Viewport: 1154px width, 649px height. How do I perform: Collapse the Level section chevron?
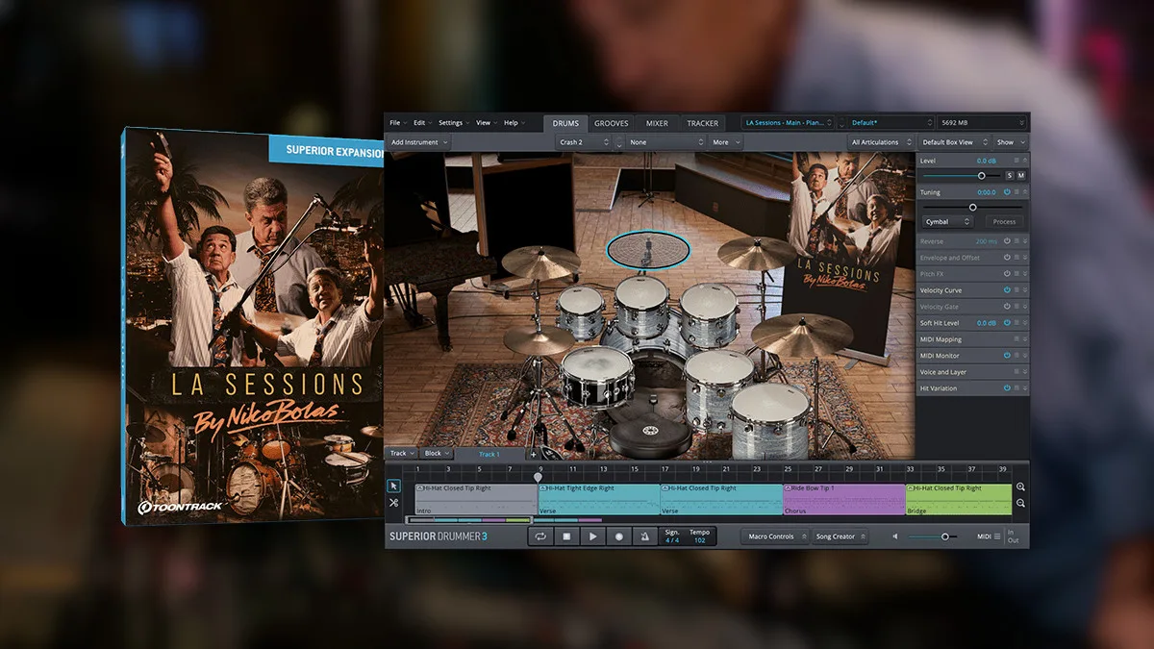[1025, 161]
